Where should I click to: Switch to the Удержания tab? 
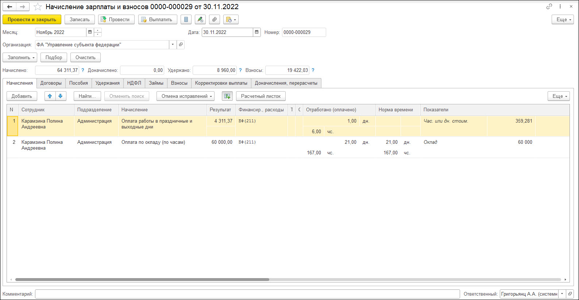pos(108,83)
